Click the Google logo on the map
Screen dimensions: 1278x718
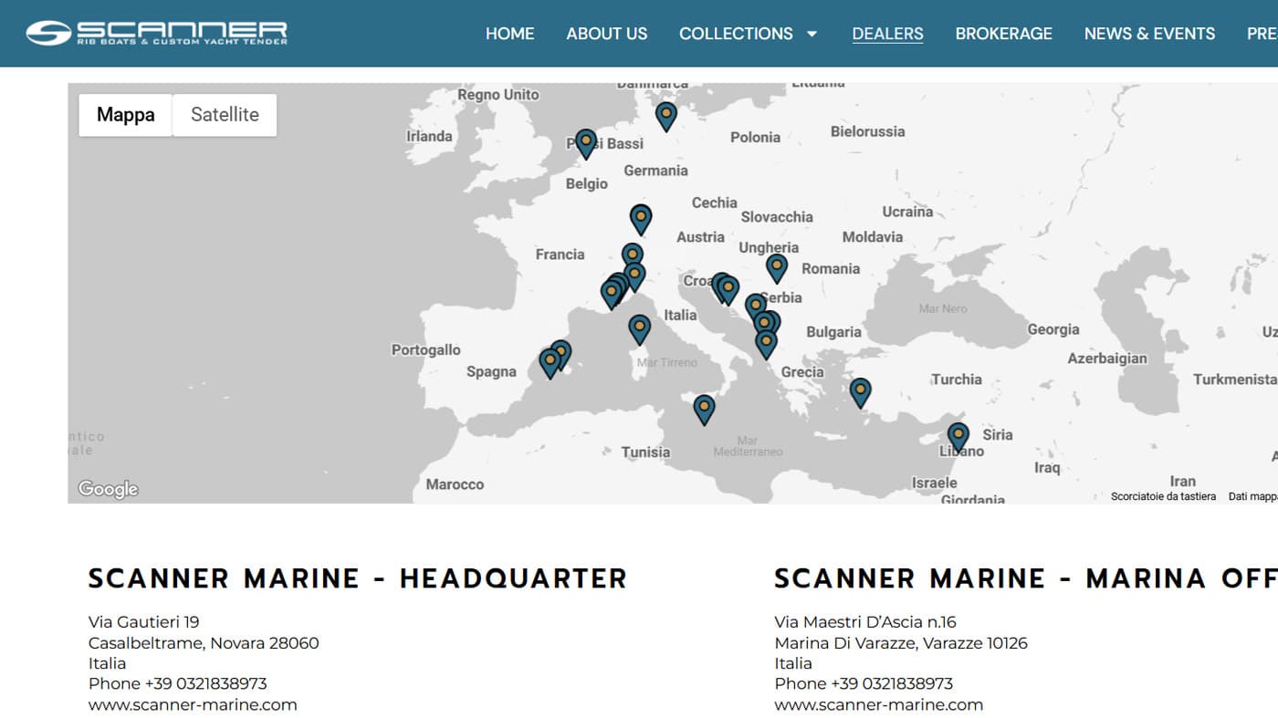109,489
